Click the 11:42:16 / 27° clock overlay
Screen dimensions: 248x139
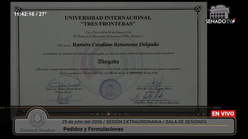coord(30,14)
